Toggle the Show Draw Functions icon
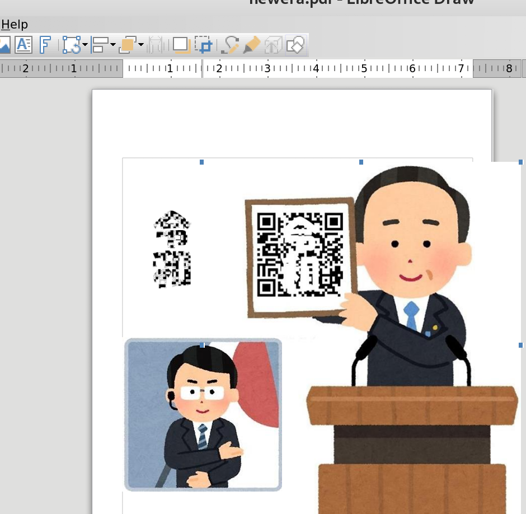The image size is (526, 514). click(x=295, y=45)
